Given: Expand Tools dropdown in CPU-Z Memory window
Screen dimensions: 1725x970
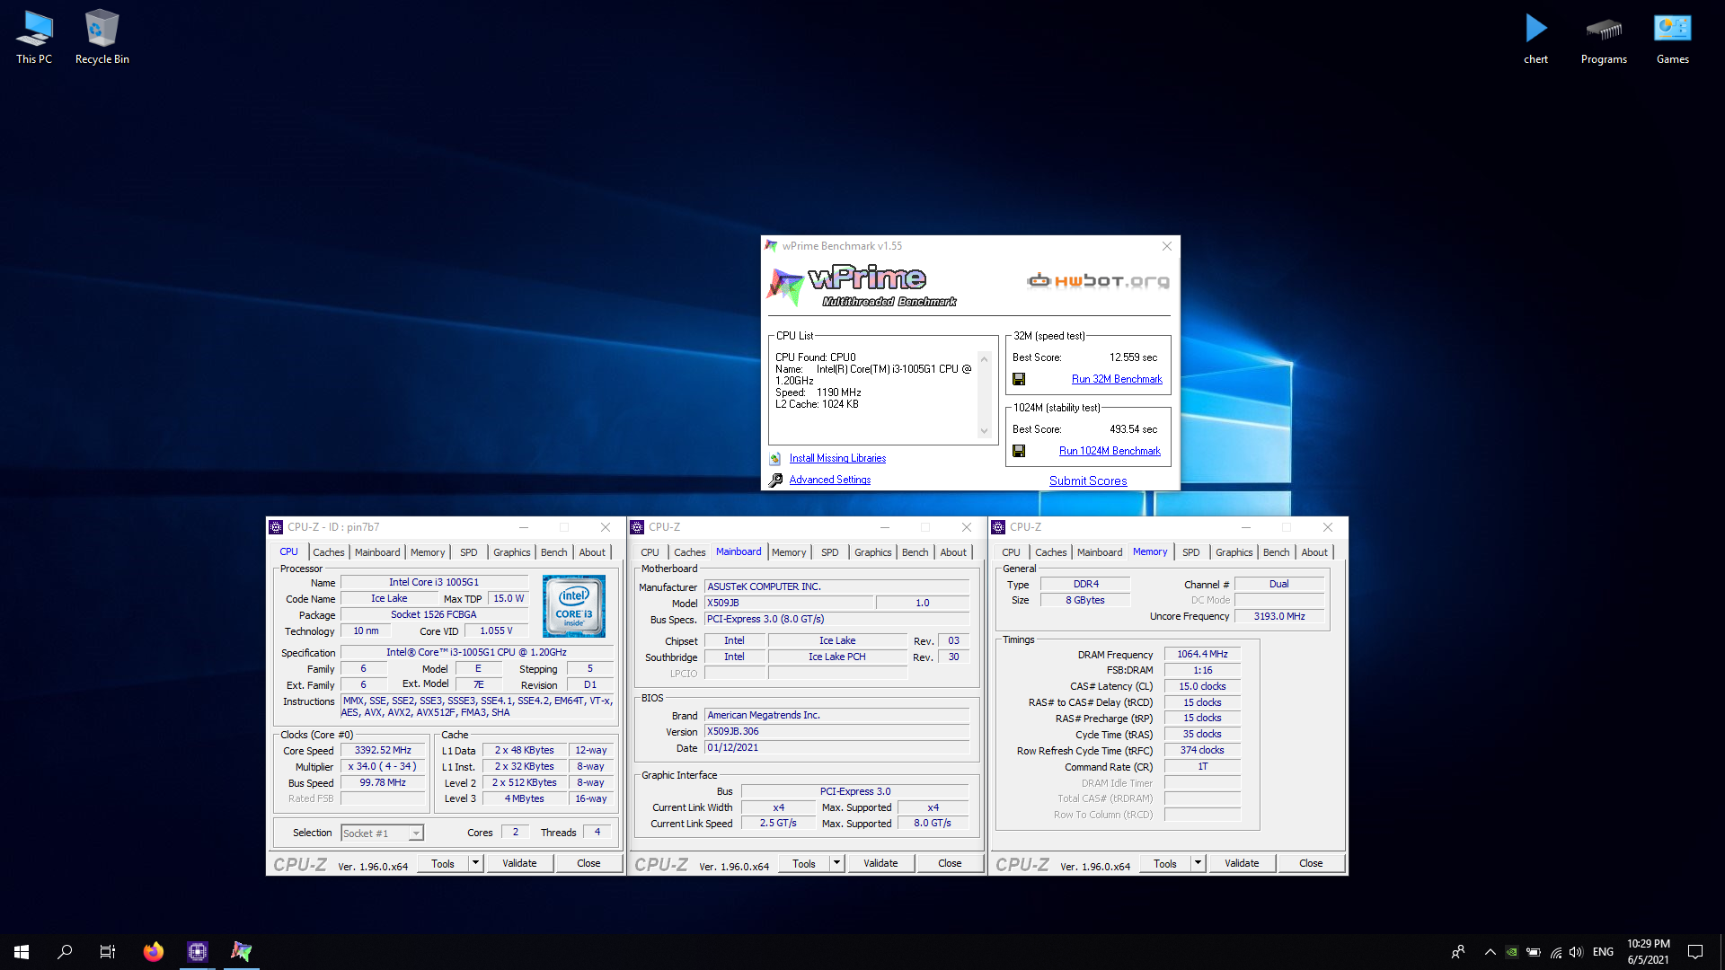Looking at the screenshot, I should pos(1199,863).
